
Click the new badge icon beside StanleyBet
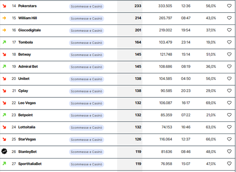[x=4, y=151]
